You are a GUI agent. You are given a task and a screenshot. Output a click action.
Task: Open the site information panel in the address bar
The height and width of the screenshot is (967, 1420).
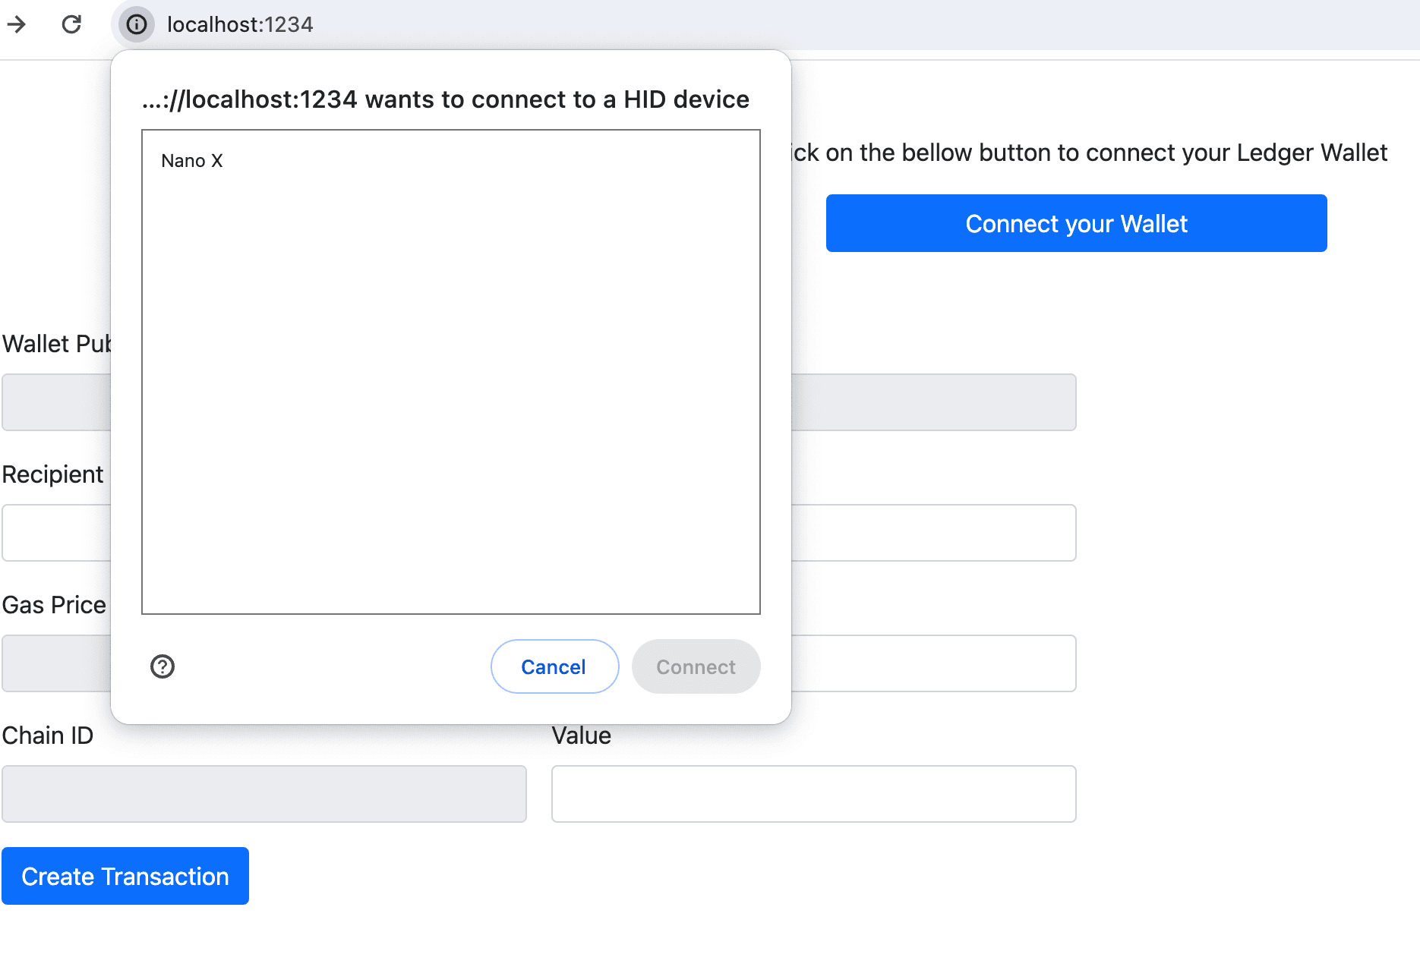click(x=136, y=24)
